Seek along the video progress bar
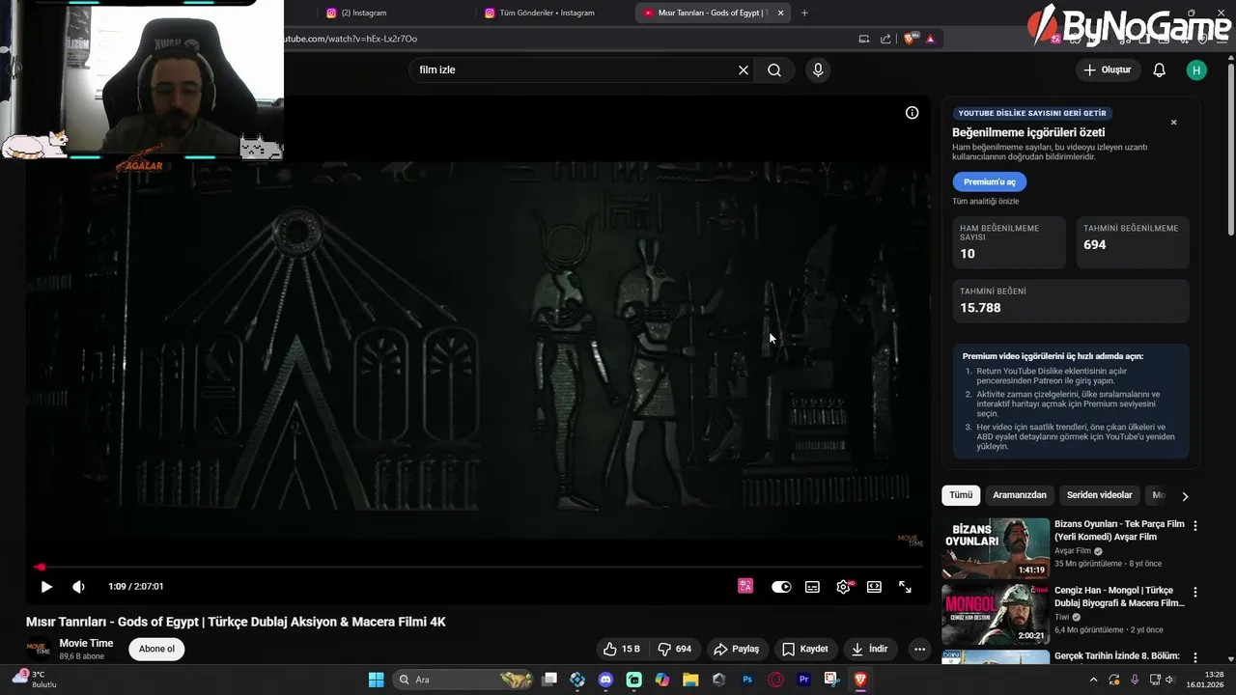This screenshot has height=695, width=1236. point(478,567)
